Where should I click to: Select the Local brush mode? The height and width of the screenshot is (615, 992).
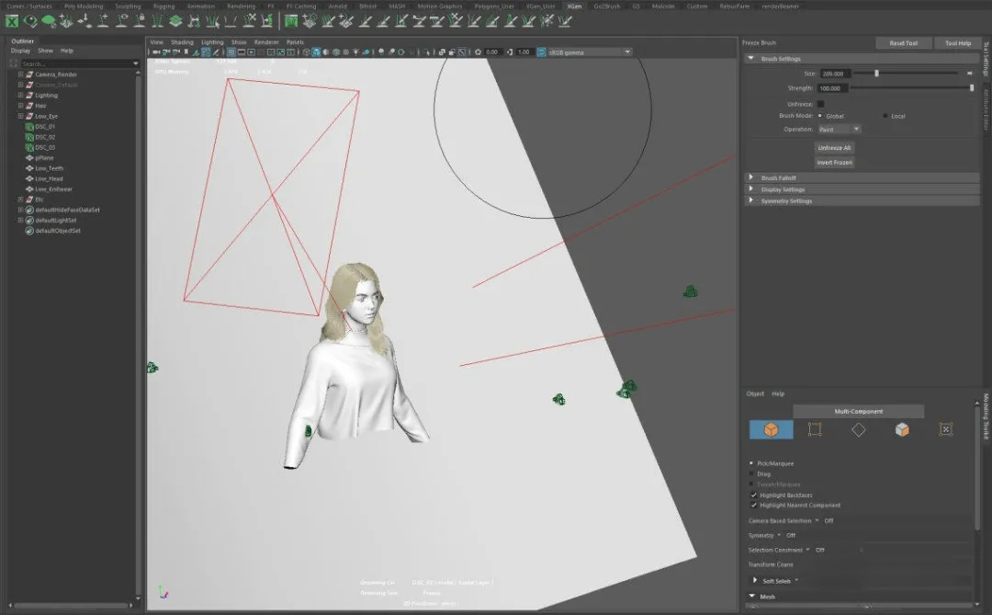click(885, 117)
